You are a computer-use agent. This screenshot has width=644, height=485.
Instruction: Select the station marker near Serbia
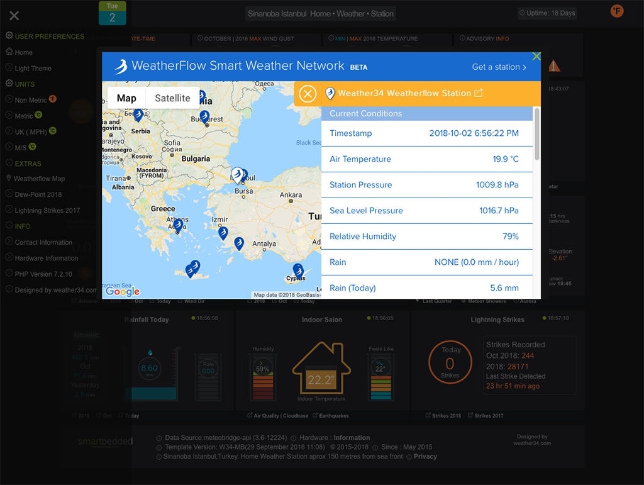(138, 115)
